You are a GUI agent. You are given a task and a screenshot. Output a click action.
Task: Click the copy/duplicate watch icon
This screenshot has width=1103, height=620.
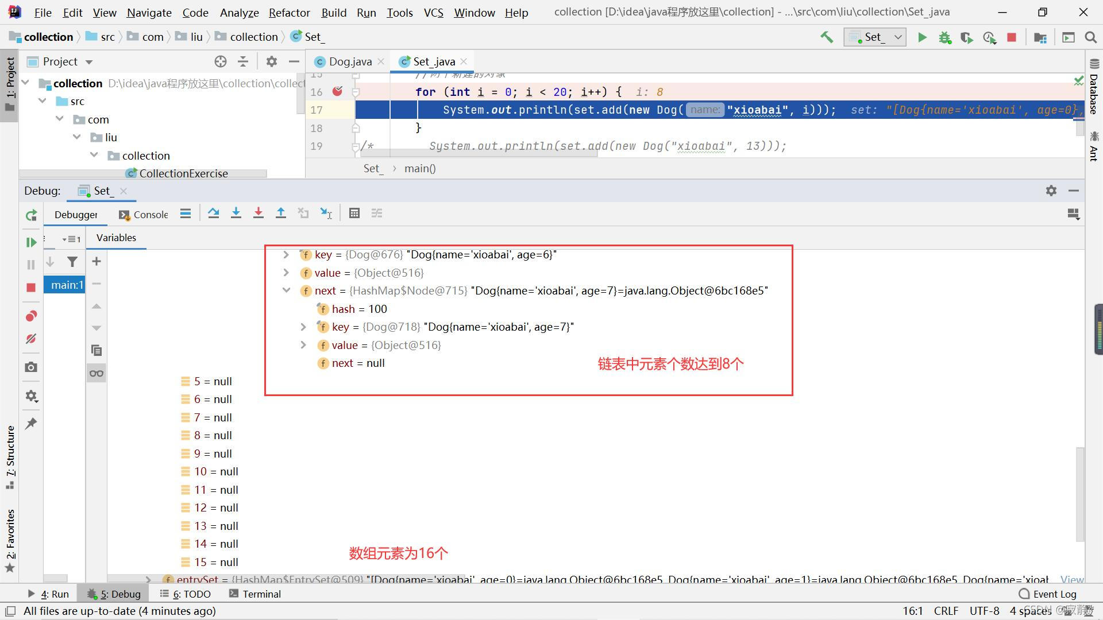97,350
